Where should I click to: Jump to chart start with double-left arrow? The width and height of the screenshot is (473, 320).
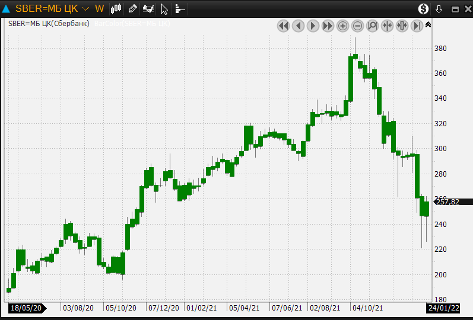tap(283, 25)
